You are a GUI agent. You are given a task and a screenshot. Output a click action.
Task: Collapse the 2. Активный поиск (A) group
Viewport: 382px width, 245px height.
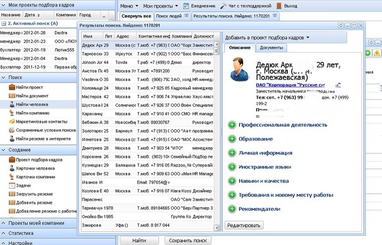tap(4, 23)
